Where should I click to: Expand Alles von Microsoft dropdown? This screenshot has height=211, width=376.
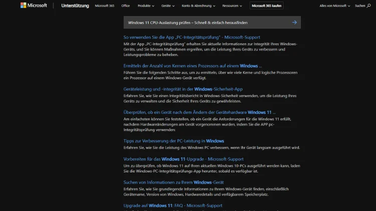(334, 5)
